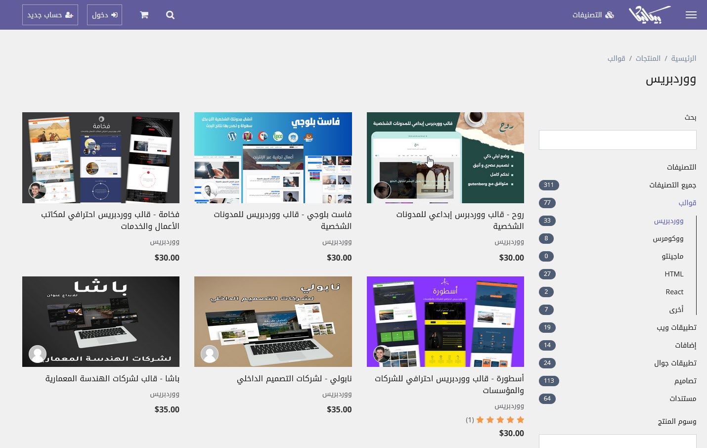Go to المنتجات in breadcrumb
Image resolution: width=707 pixels, height=448 pixels.
click(x=648, y=58)
